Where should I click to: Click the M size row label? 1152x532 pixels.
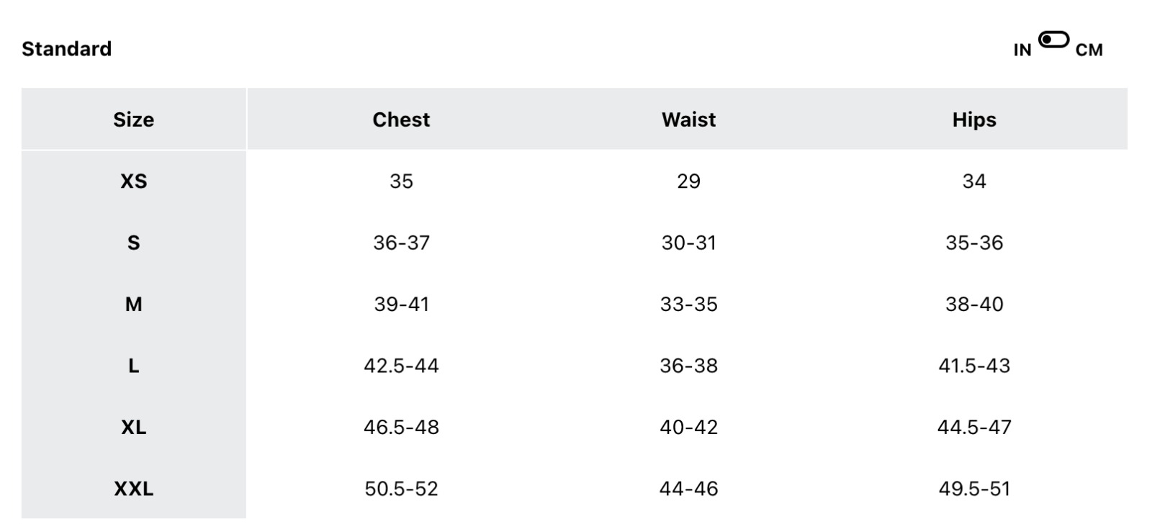point(133,305)
